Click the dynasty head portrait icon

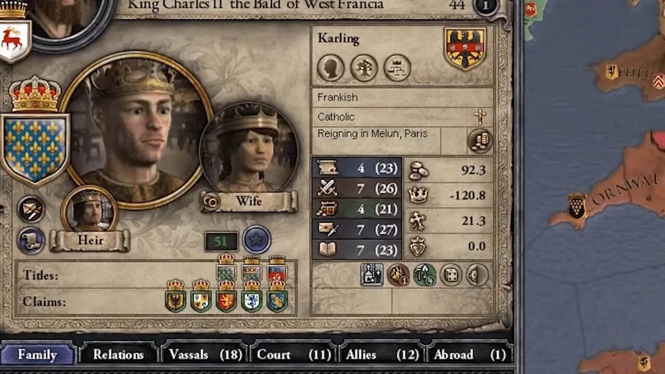click(x=330, y=68)
